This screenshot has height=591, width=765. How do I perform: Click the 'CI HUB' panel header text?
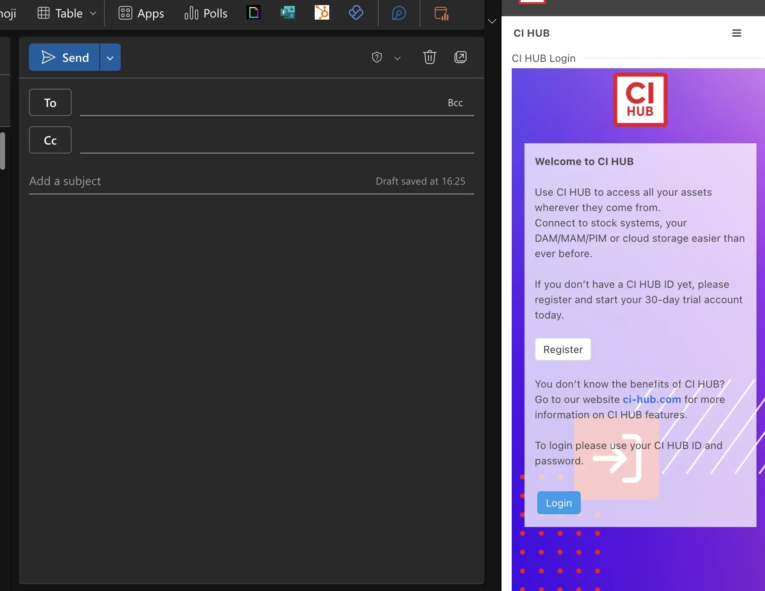531,33
